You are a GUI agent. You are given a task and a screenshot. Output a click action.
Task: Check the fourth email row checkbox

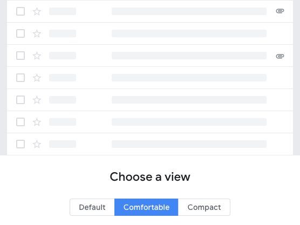click(x=21, y=78)
